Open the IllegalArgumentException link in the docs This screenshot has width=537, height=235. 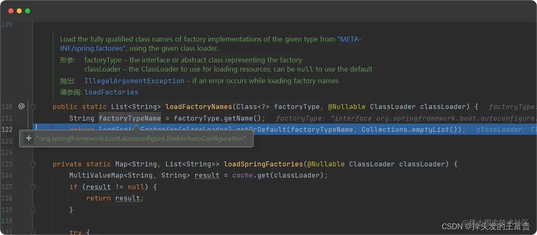coord(134,81)
